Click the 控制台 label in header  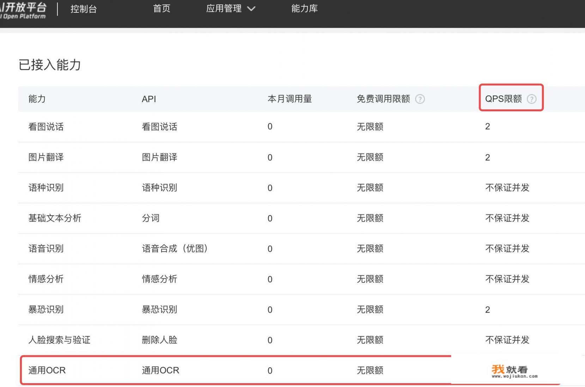(84, 9)
